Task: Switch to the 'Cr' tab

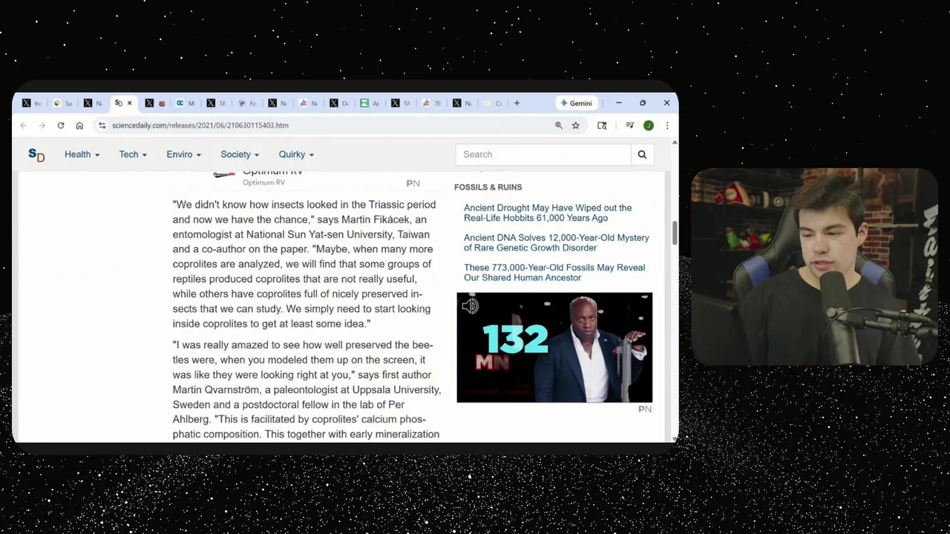Action: pos(493,103)
